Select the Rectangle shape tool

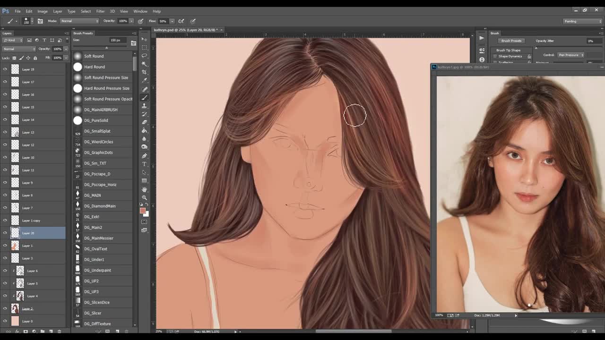point(145,180)
